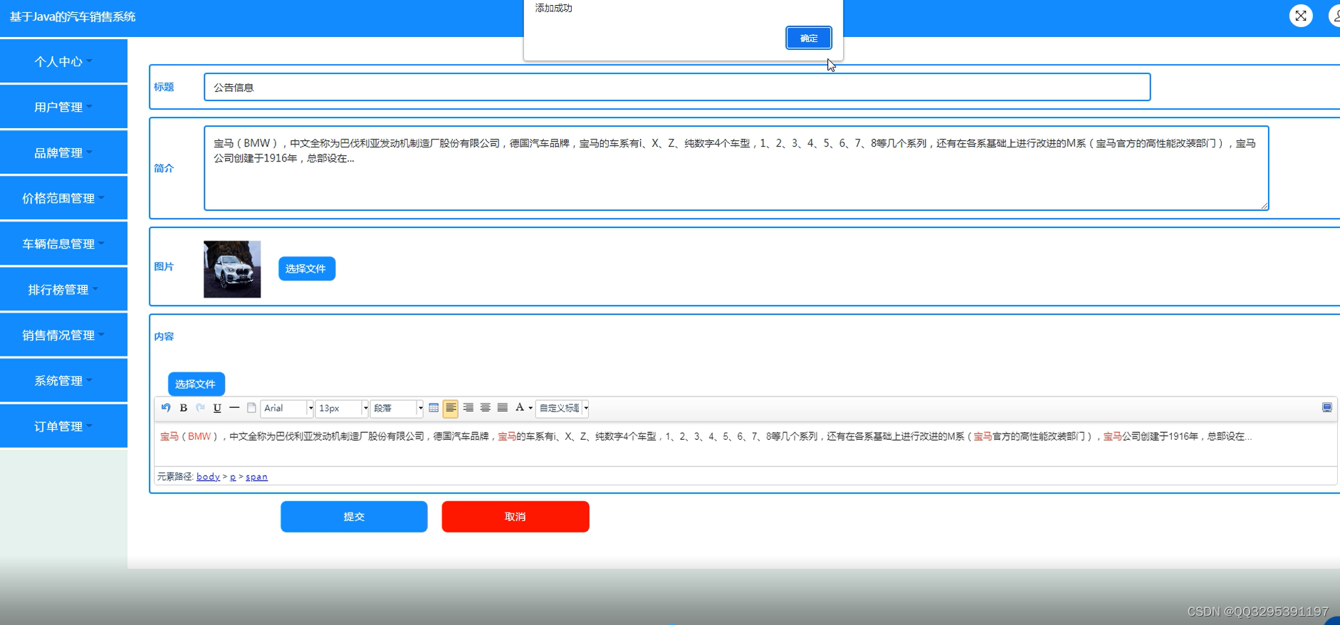Click the redo icon in editor toolbar
This screenshot has width=1340, height=625.
(200, 408)
